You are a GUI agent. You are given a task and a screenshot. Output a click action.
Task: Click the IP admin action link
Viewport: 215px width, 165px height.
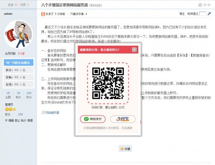coord(6,120)
